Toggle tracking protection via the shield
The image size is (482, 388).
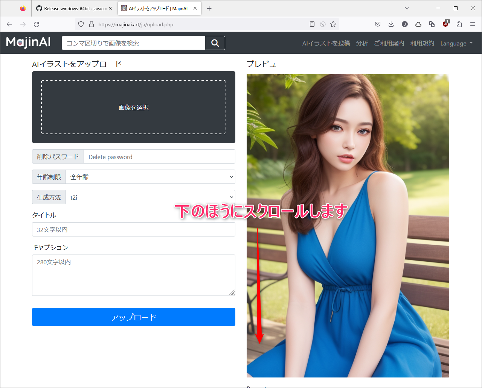pos(81,24)
